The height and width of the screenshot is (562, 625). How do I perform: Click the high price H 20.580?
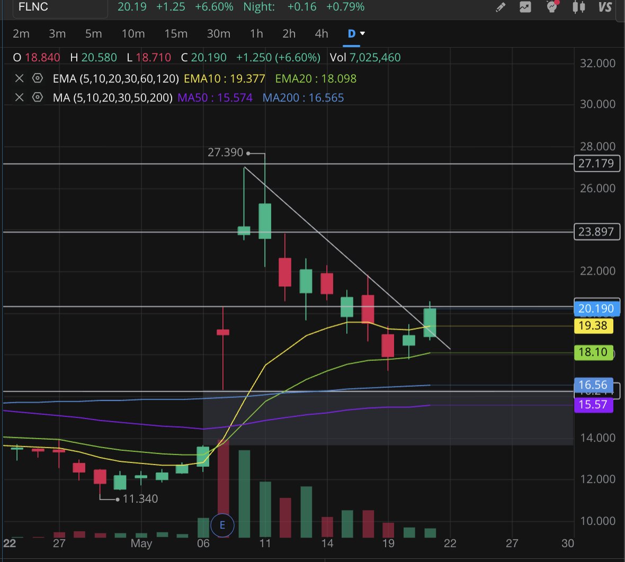tap(93, 58)
